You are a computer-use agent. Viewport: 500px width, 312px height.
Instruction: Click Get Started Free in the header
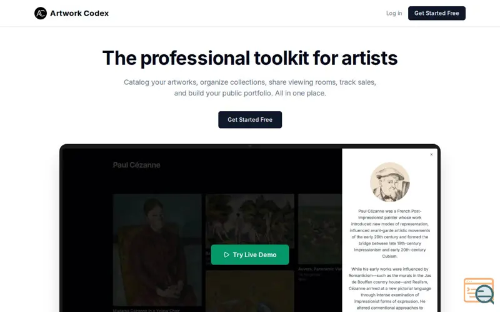(436, 13)
